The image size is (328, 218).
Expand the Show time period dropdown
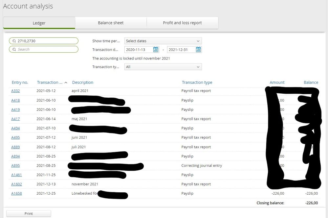pyautogui.click(x=163, y=41)
